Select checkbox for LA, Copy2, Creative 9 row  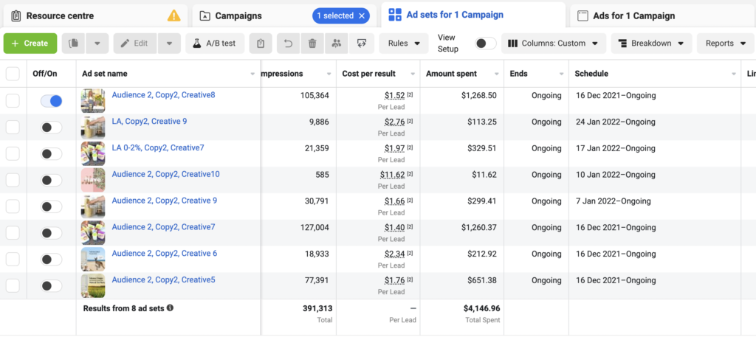(13, 128)
